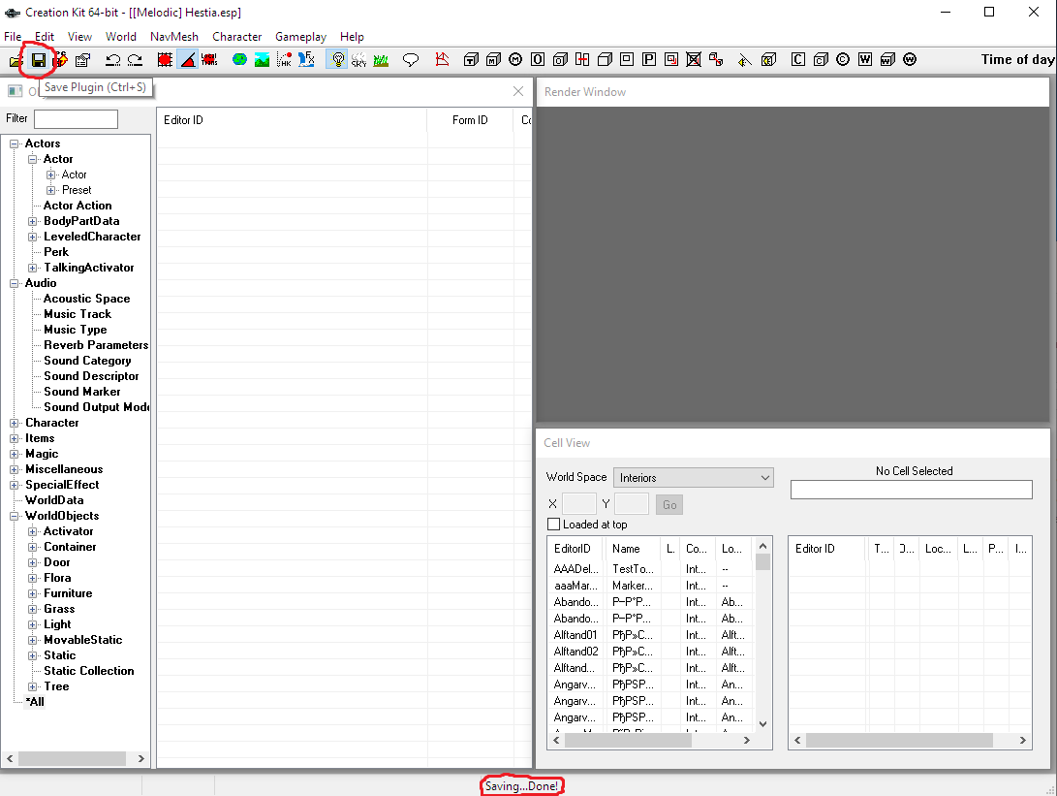Click the speech bubble dialogue icon
This screenshot has height=796, width=1057.
[x=411, y=60]
